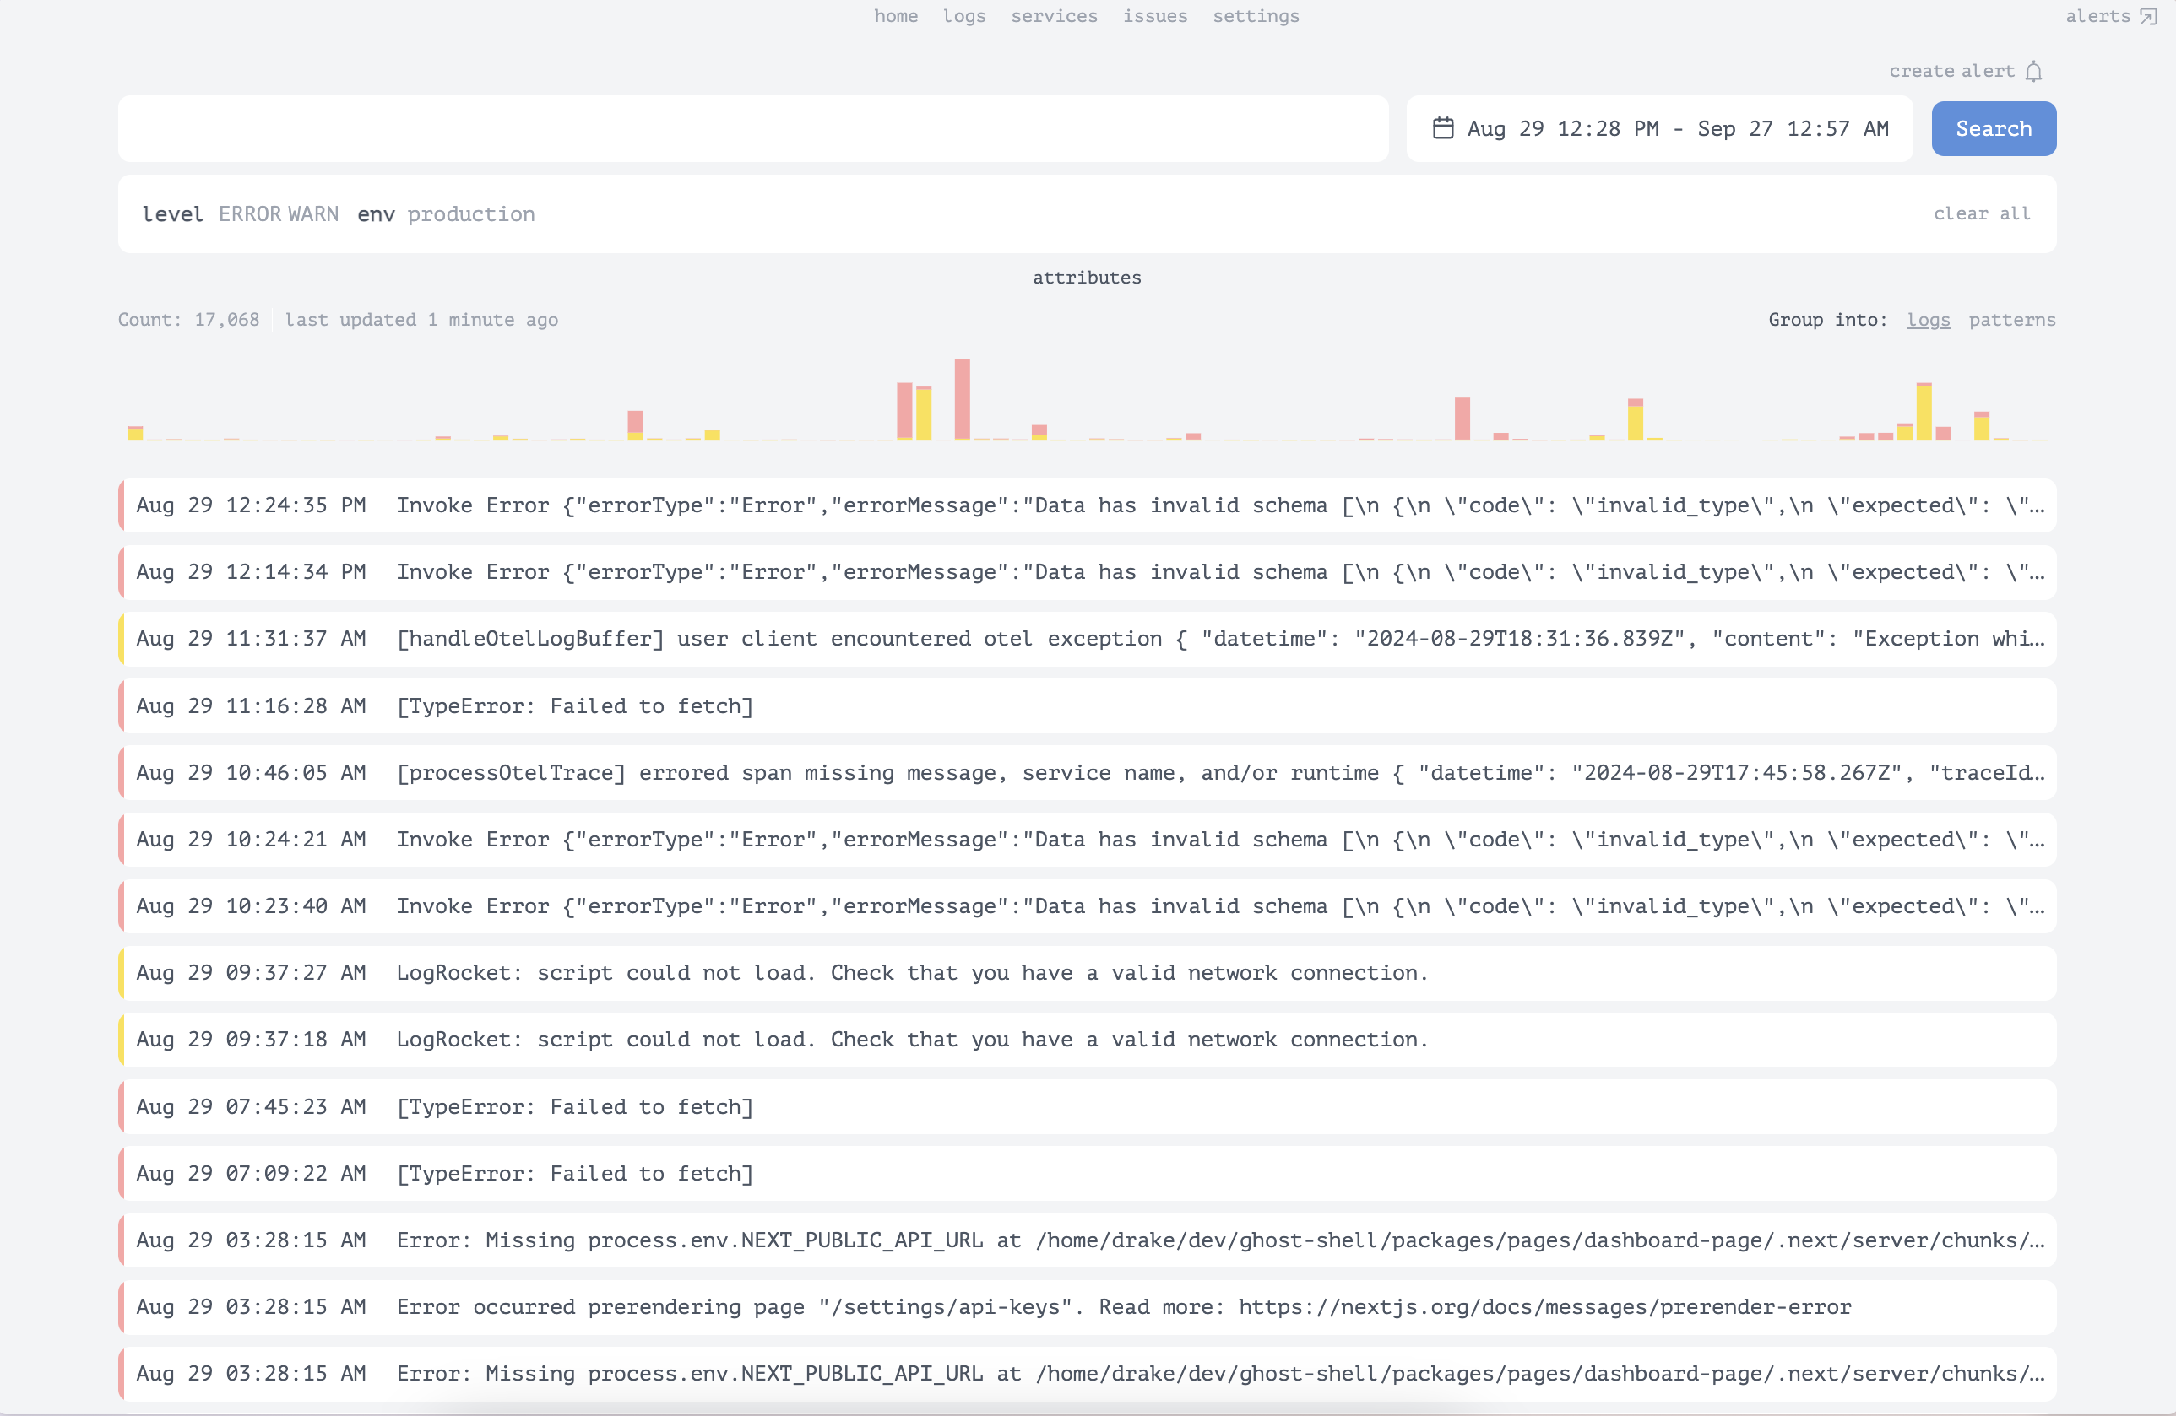Open settings from top navigation

coord(1256,16)
